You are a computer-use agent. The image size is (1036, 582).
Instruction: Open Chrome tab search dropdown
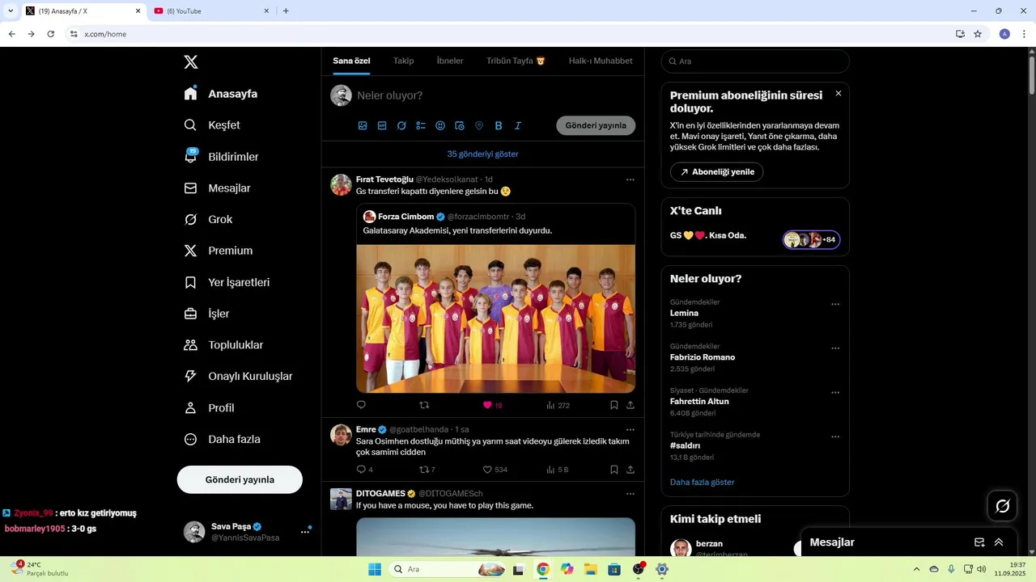point(11,11)
